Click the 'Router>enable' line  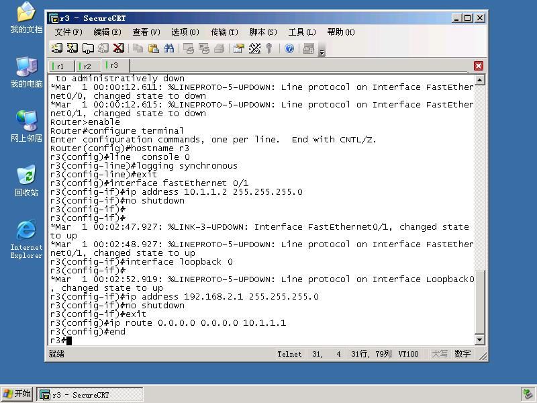(x=85, y=122)
